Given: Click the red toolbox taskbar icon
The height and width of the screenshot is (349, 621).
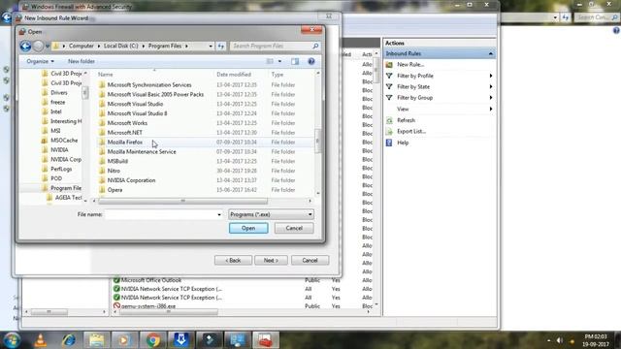Looking at the screenshot, I should [x=265, y=340].
